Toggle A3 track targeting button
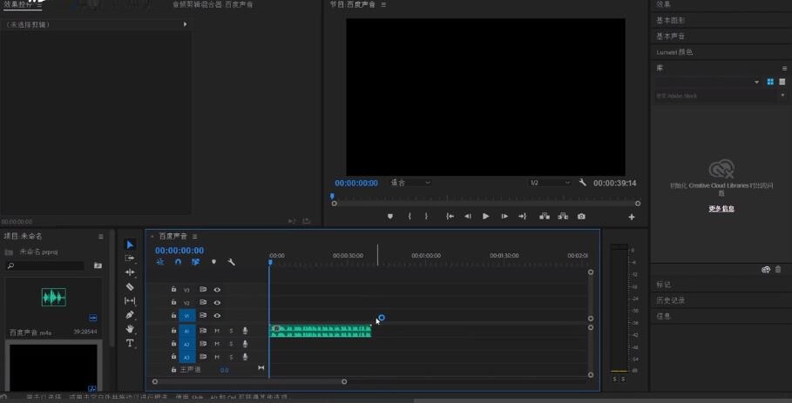The image size is (792, 403). (186, 357)
